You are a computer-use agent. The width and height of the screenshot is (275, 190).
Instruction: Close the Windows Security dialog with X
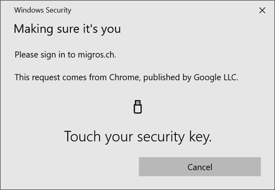coord(262,11)
